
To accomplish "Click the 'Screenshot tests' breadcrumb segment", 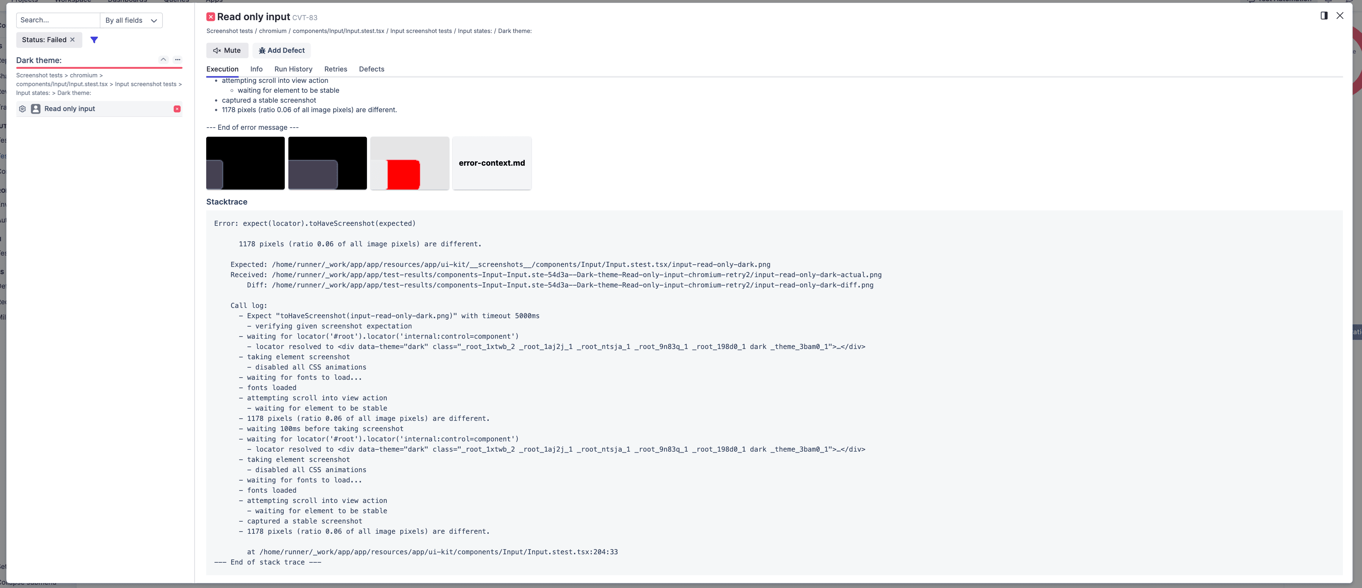I will click(229, 31).
